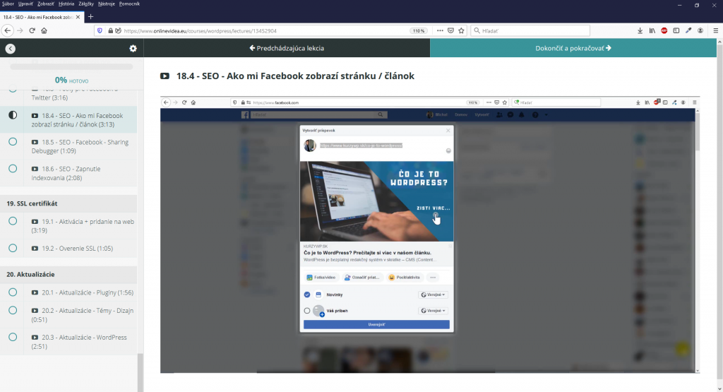Screen dimensions: 723x392
Task: Click the eyedropper extension icon
Action: pyautogui.click(x=688, y=31)
